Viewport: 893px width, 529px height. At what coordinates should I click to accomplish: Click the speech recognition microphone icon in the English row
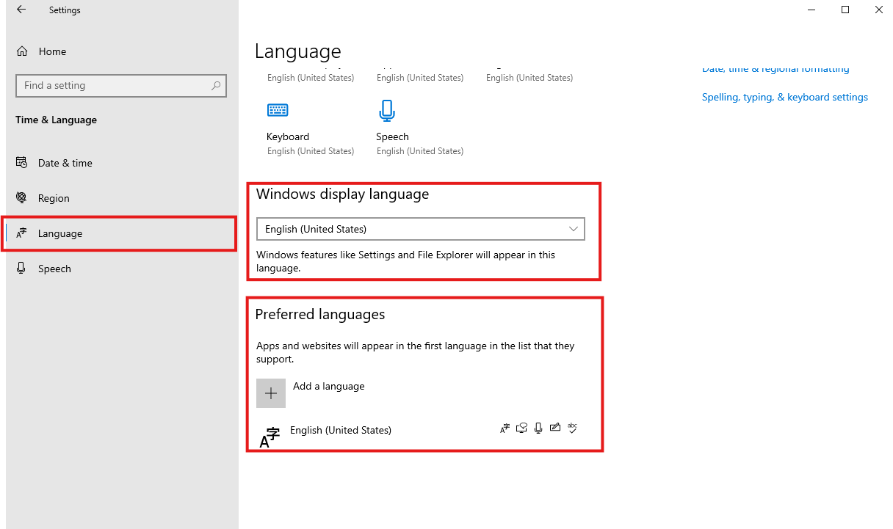point(538,428)
